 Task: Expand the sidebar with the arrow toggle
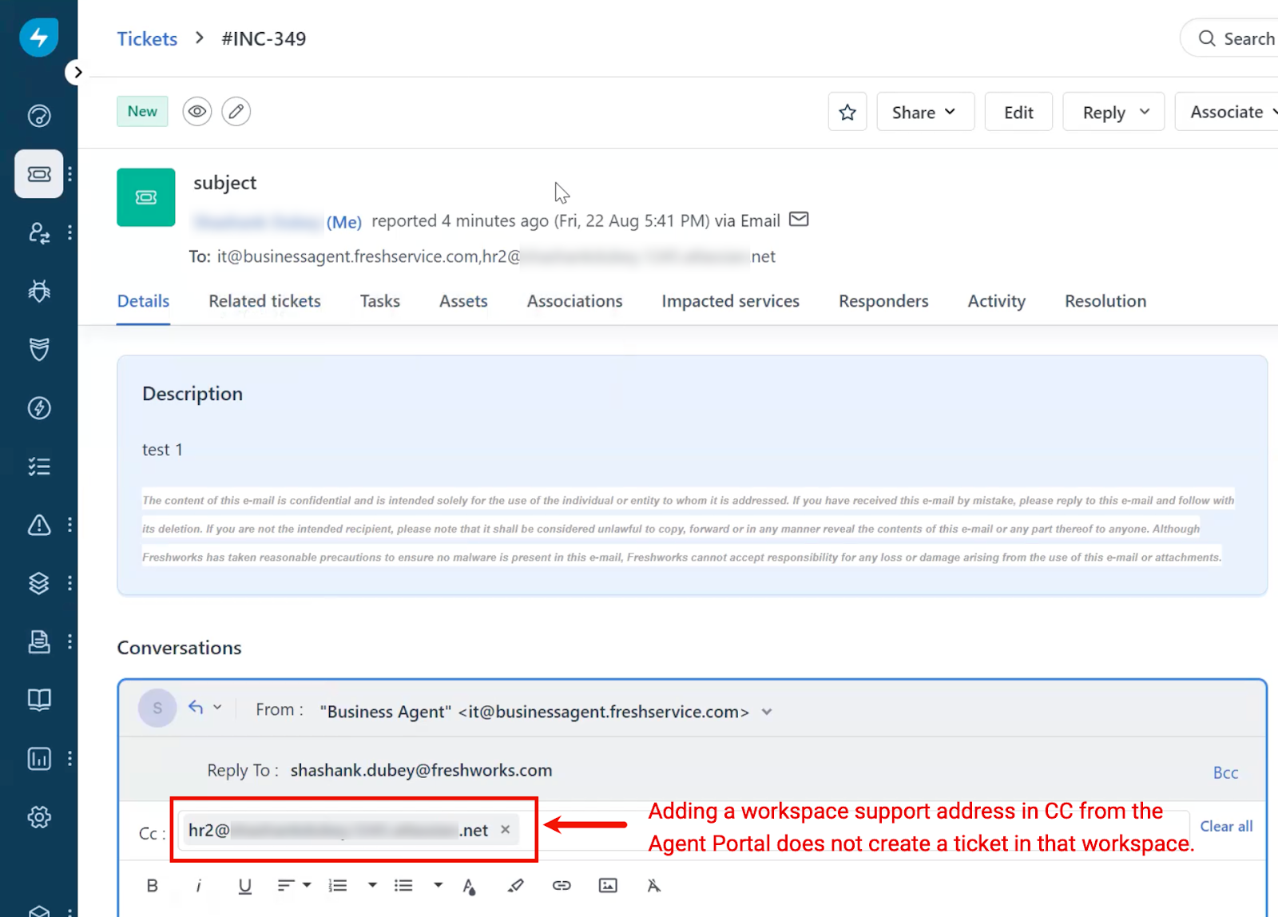(x=77, y=72)
